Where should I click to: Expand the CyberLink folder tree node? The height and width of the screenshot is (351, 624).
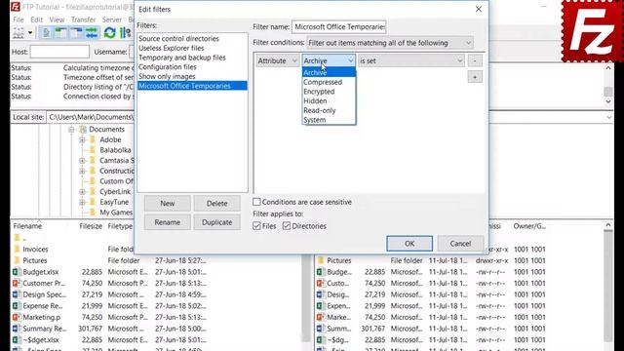pyautogui.click(x=82, y=191)
